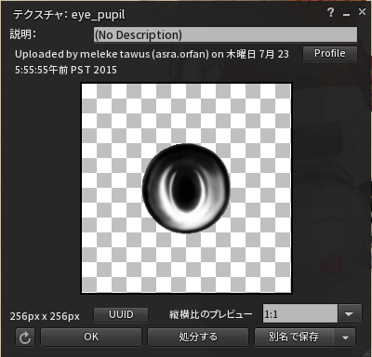The image size is (372, 357).
Task: Open the uploader's Profile
Action: click(x=330, y=53)
